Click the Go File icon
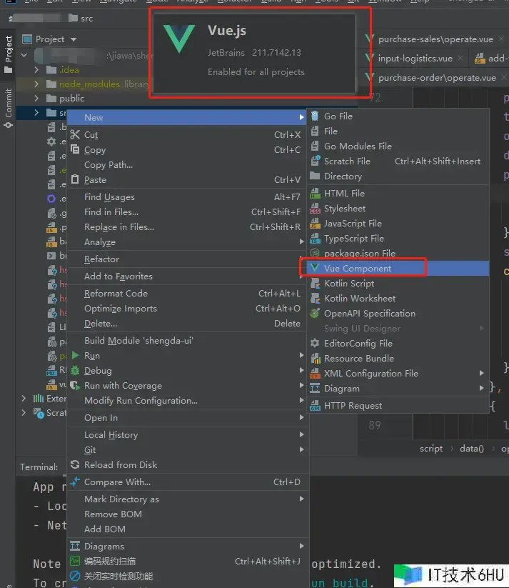 point(315,116)
